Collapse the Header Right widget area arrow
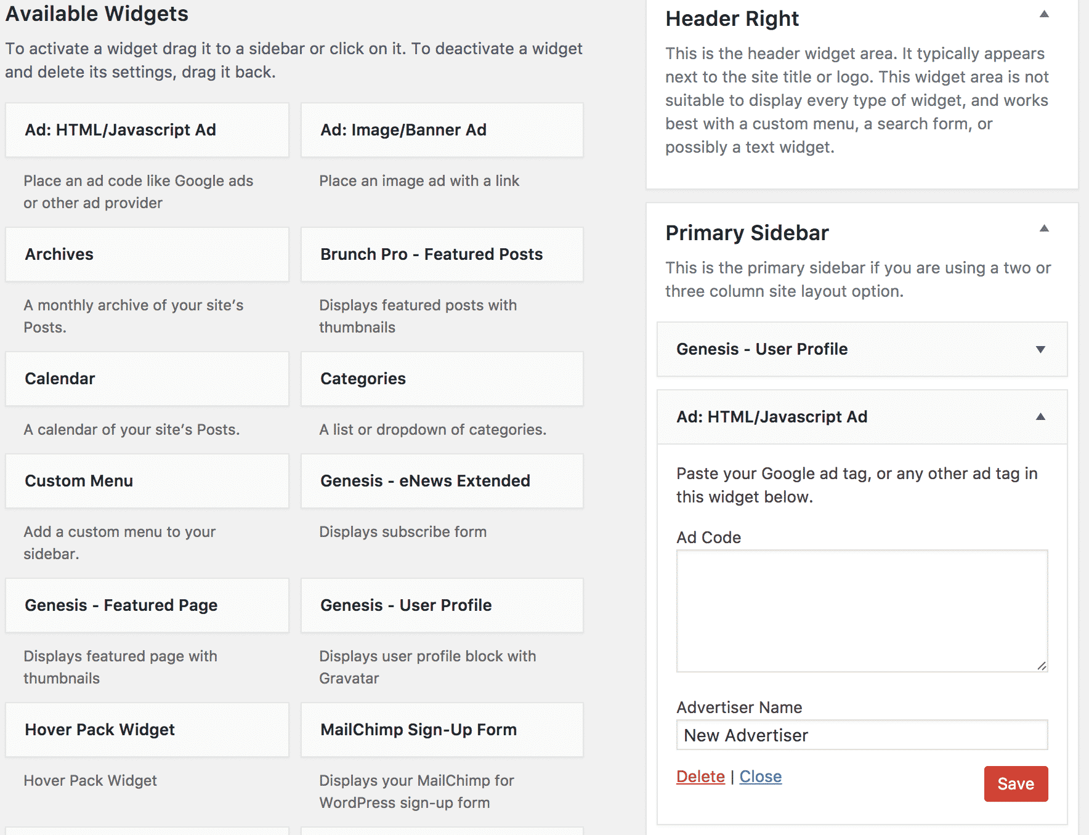Image resolution: width=1089 pixels, height=835 pixels. (1044, 14)
